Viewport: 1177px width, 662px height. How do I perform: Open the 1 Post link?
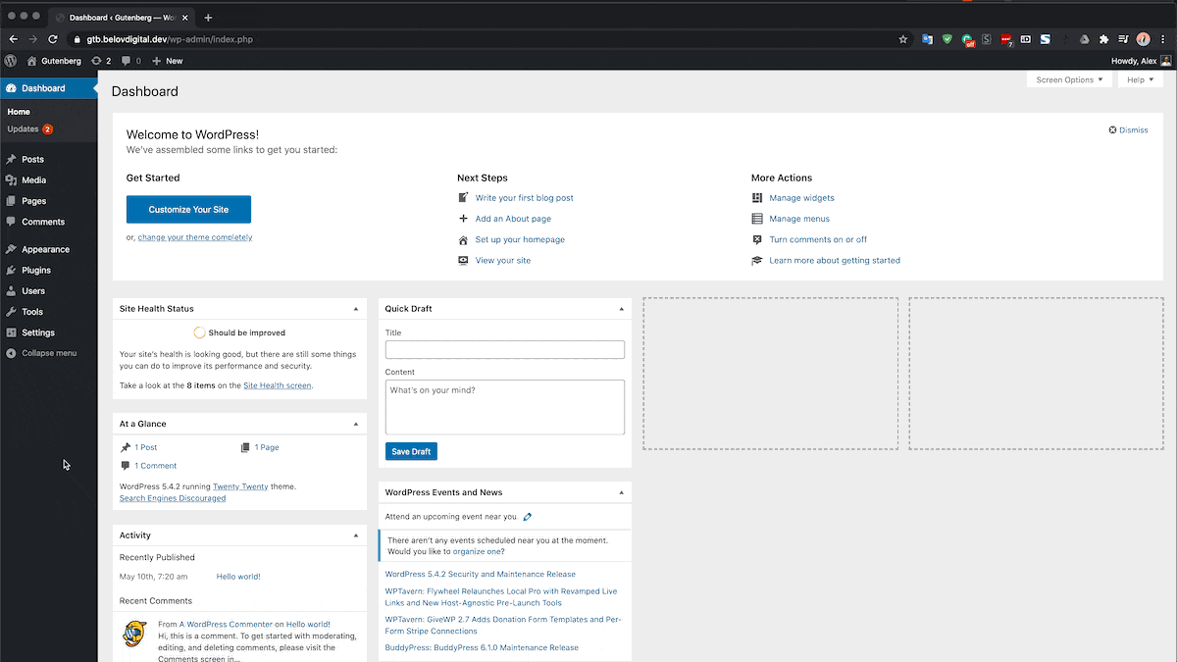click(x=145, y=447)
